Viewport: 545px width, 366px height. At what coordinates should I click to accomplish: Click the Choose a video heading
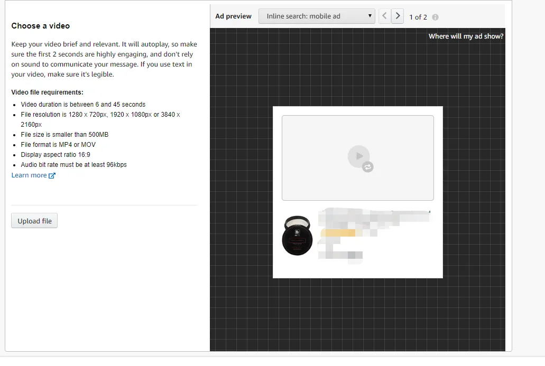coord(40,26)
